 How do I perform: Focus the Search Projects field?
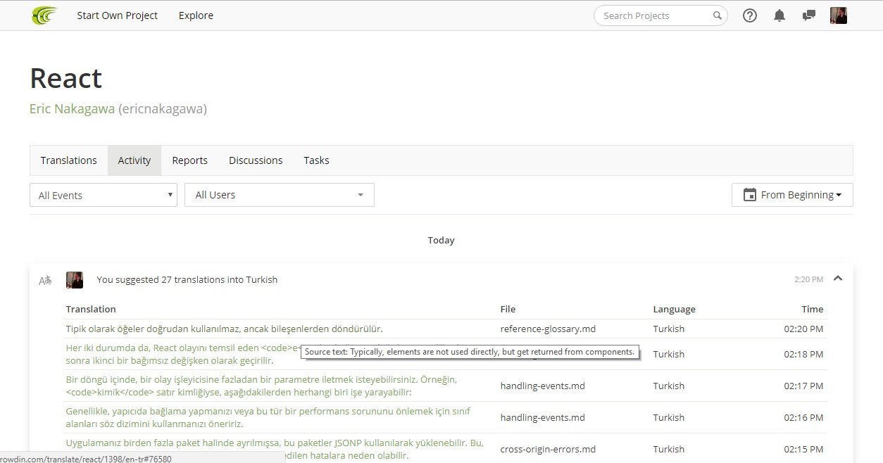coord(660,15)
